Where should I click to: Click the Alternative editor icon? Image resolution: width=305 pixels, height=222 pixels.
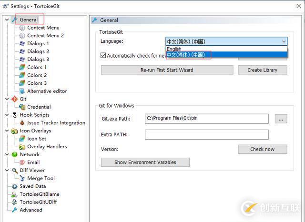coord(22,91)
